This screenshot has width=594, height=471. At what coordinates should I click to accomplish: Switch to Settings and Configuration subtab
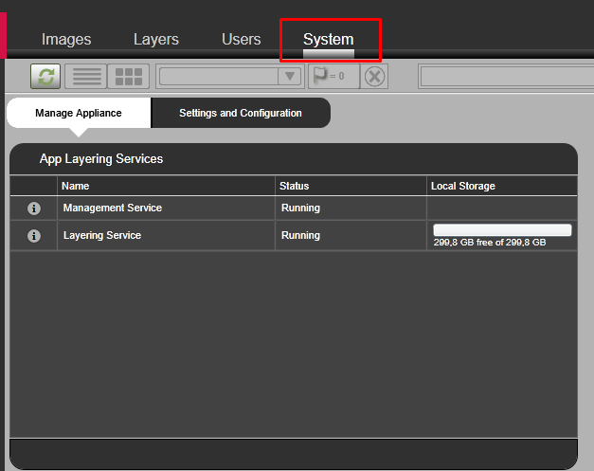click(x=241, y=113)
